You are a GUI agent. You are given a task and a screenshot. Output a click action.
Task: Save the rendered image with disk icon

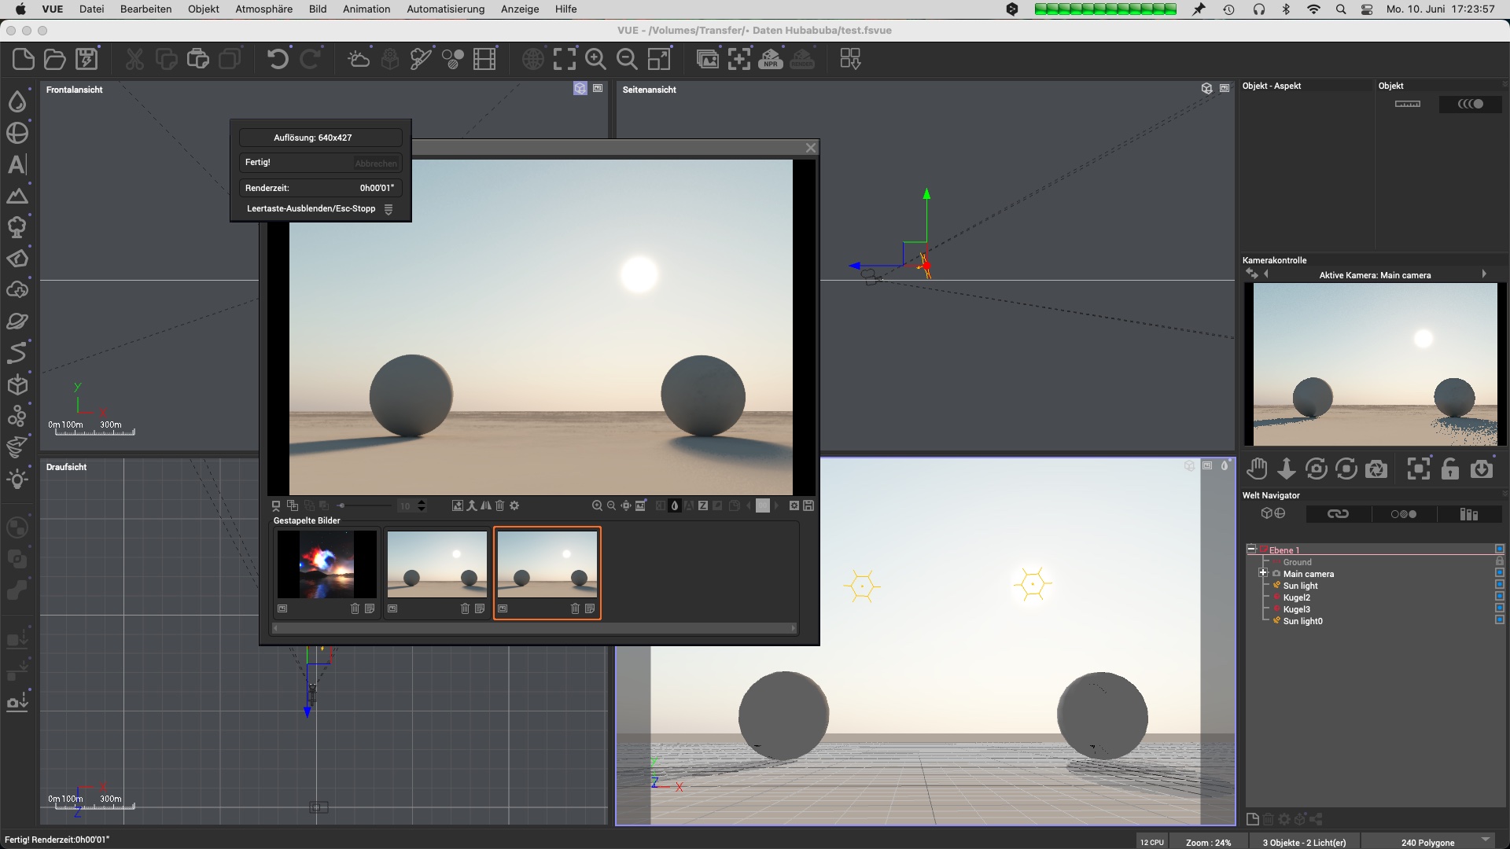point(808,505)
